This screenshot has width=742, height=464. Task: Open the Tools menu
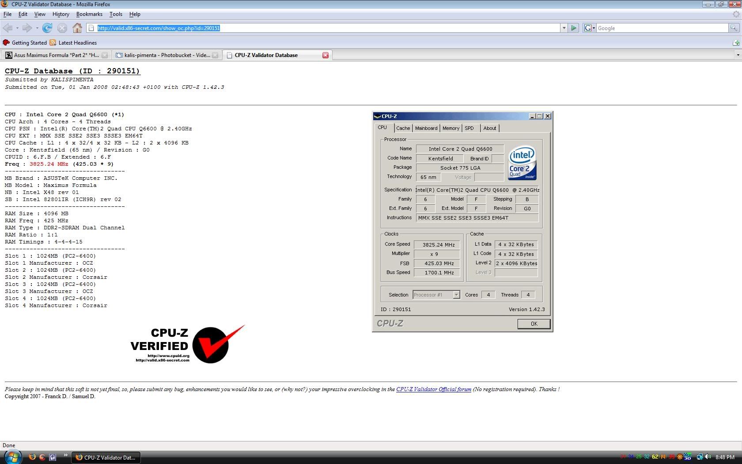point(116,14)
